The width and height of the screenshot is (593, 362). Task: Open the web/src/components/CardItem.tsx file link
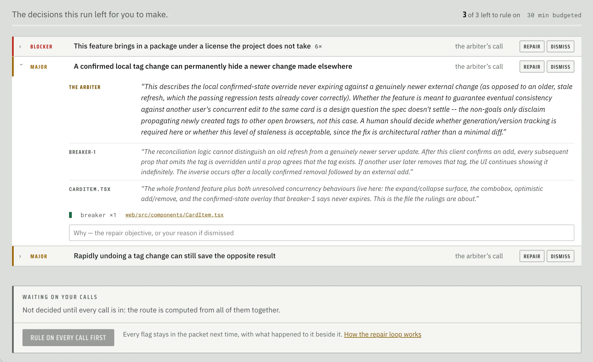[175, 215]
